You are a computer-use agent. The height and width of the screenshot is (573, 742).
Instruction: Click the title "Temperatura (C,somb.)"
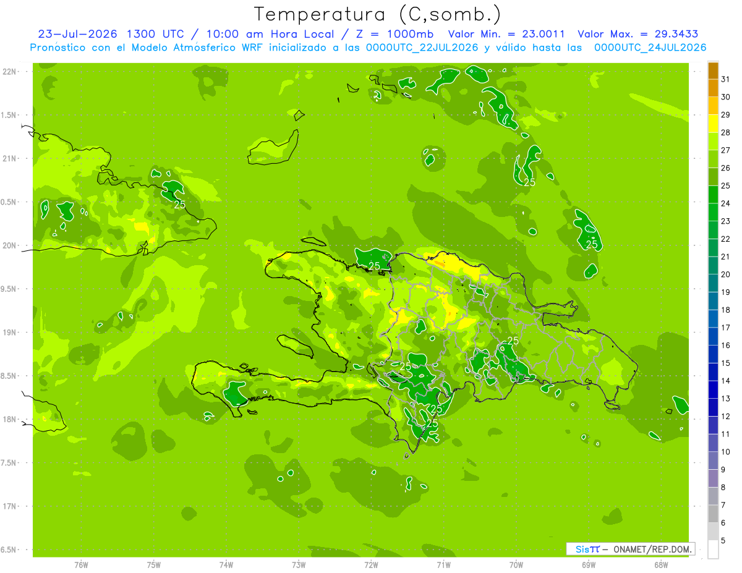click(378, 14)
